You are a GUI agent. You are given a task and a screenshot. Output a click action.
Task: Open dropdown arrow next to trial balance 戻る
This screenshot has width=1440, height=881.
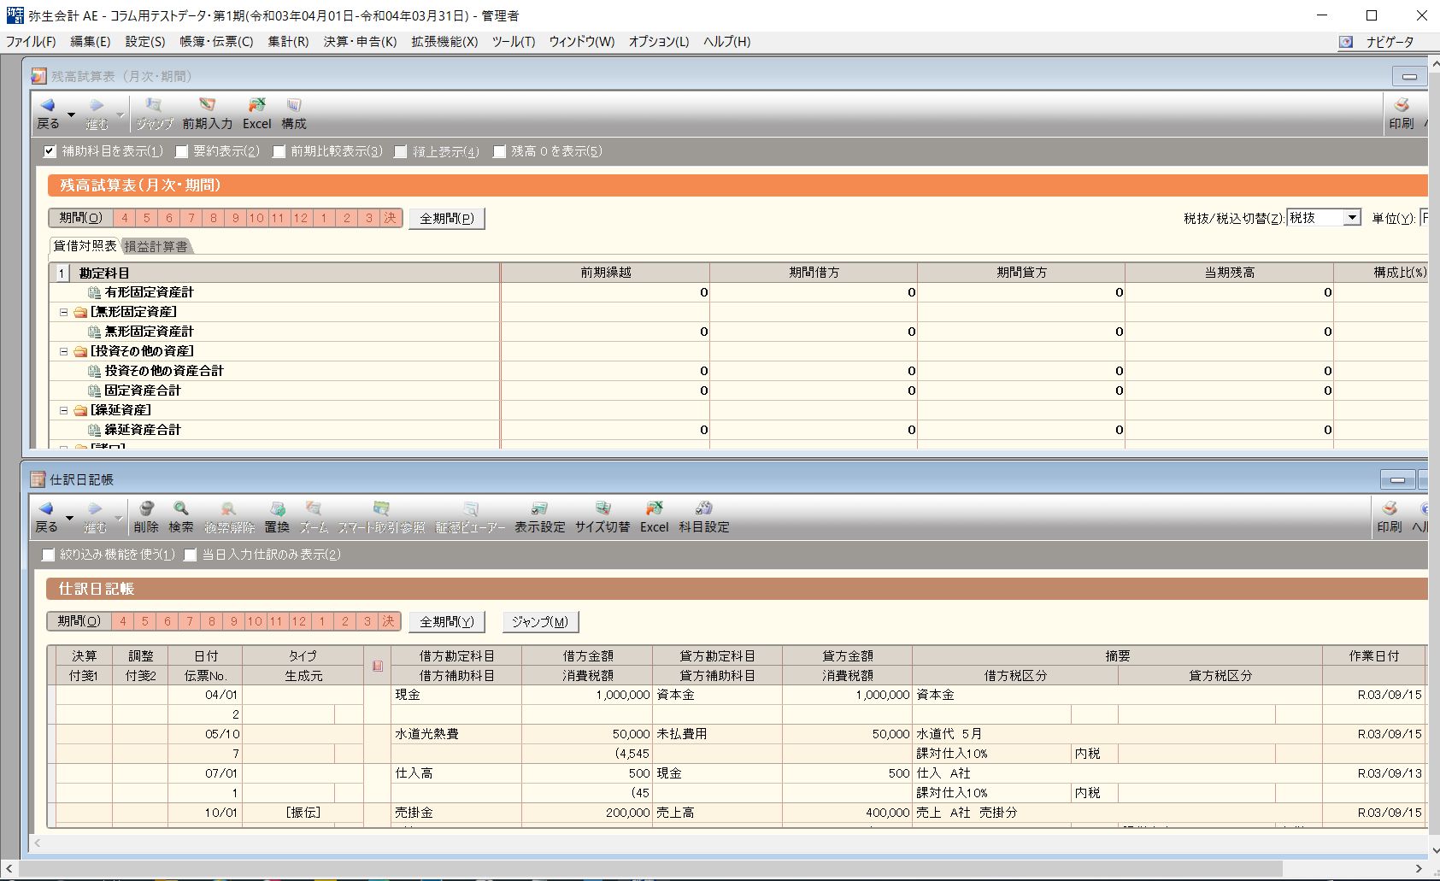click(71, 115)
